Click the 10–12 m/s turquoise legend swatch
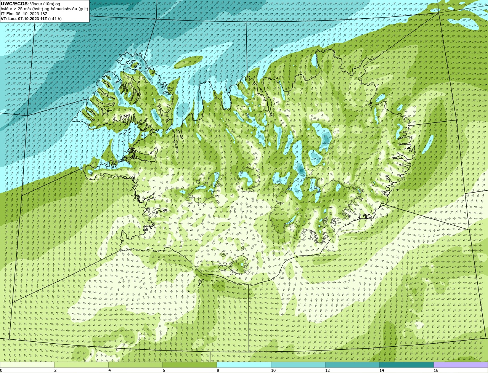Viewport: 488px width, 373px height. (298, 365)
